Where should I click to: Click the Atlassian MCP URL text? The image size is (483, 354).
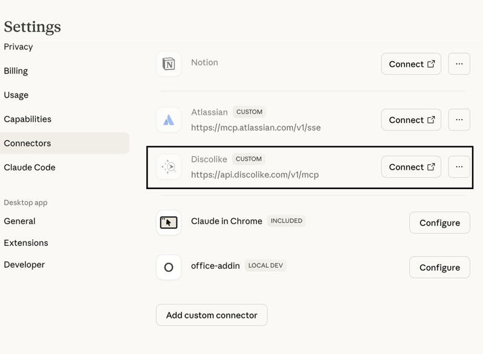coord(256,127)
